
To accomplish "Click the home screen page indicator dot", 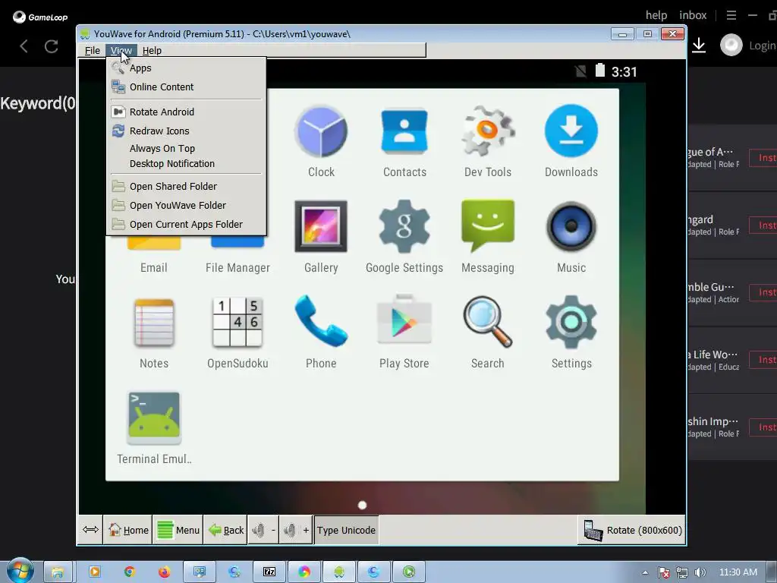I will (362, 505).
